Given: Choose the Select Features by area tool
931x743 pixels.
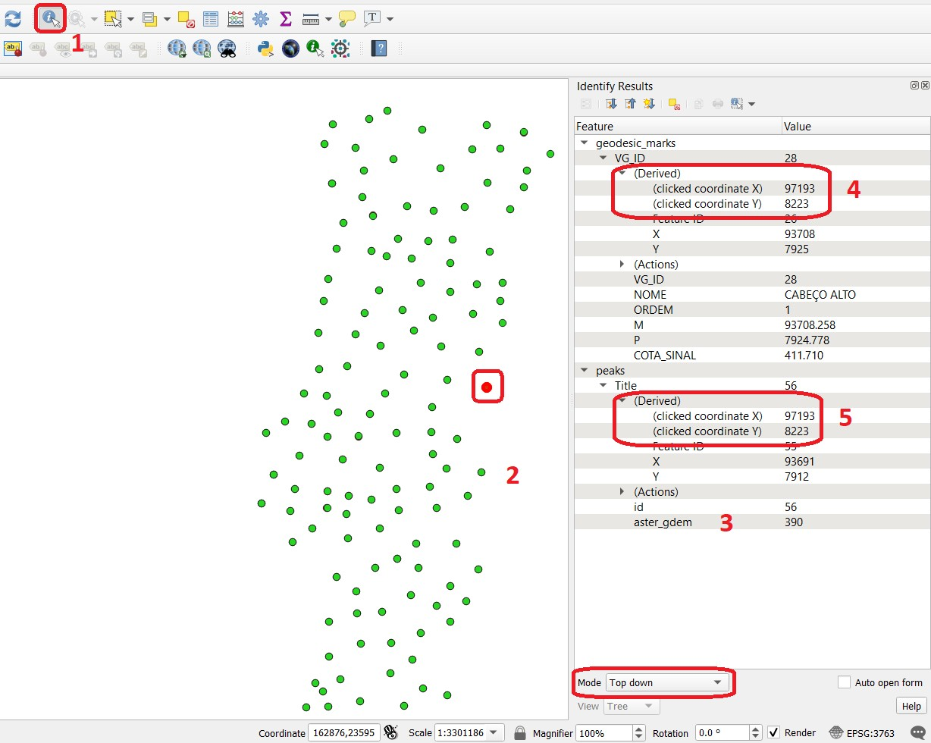Looking at the screenshot, I should (x=113, y=18).
